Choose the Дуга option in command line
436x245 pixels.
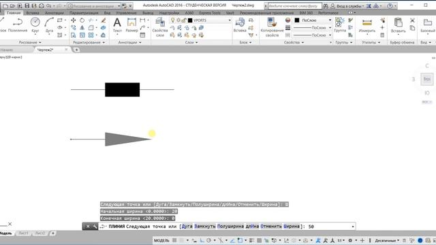click(x=187, y=227)
